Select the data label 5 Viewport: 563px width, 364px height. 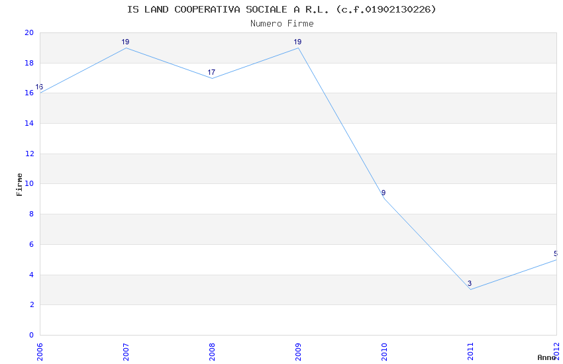pyautogui.click(x=556, y=254)
